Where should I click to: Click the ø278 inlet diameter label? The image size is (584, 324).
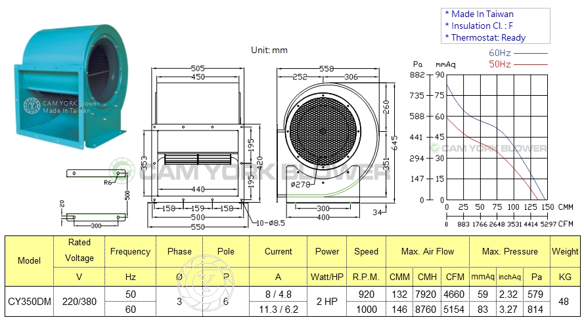300,184
